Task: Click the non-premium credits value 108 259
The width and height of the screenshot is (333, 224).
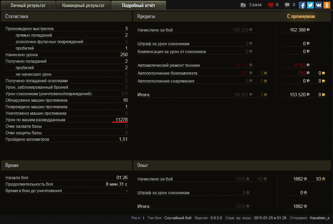Action: pos(240,30)
